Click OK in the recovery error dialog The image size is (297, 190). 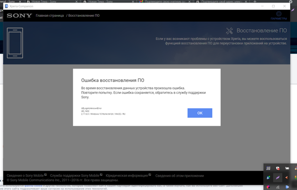click(200, 113)
